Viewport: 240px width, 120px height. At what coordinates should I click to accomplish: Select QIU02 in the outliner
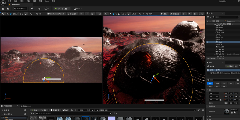220,37
